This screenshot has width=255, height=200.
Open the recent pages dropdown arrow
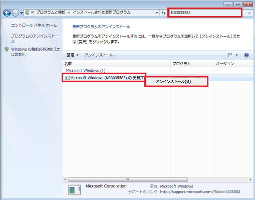pos(22,13)
